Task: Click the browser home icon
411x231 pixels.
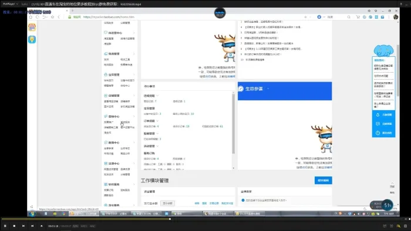Action: tap(31, 17)
